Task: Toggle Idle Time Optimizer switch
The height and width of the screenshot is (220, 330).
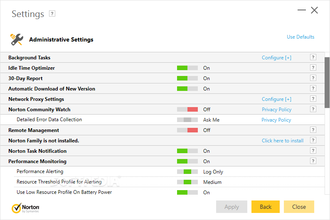Action: (x=187, y=68)
